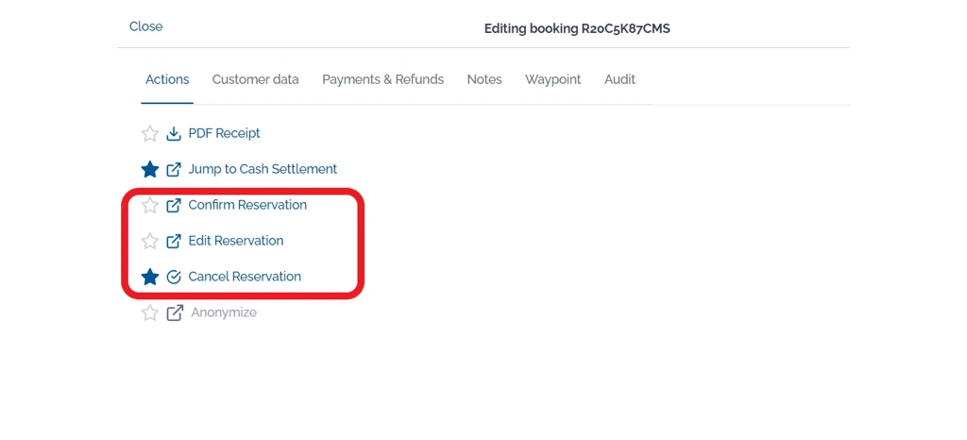Star the Confirm Reservation action
The height and width of the screenshot is (440, 967).
click(150, 205)
